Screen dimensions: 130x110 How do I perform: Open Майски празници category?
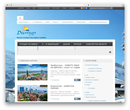pyautogui.click(x=91, y=97)
